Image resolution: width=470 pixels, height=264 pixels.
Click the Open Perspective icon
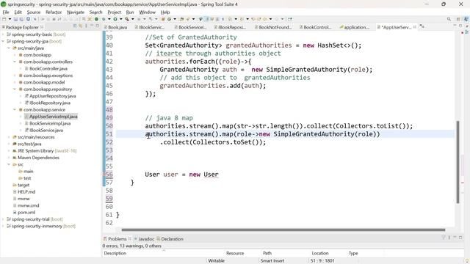458,19
